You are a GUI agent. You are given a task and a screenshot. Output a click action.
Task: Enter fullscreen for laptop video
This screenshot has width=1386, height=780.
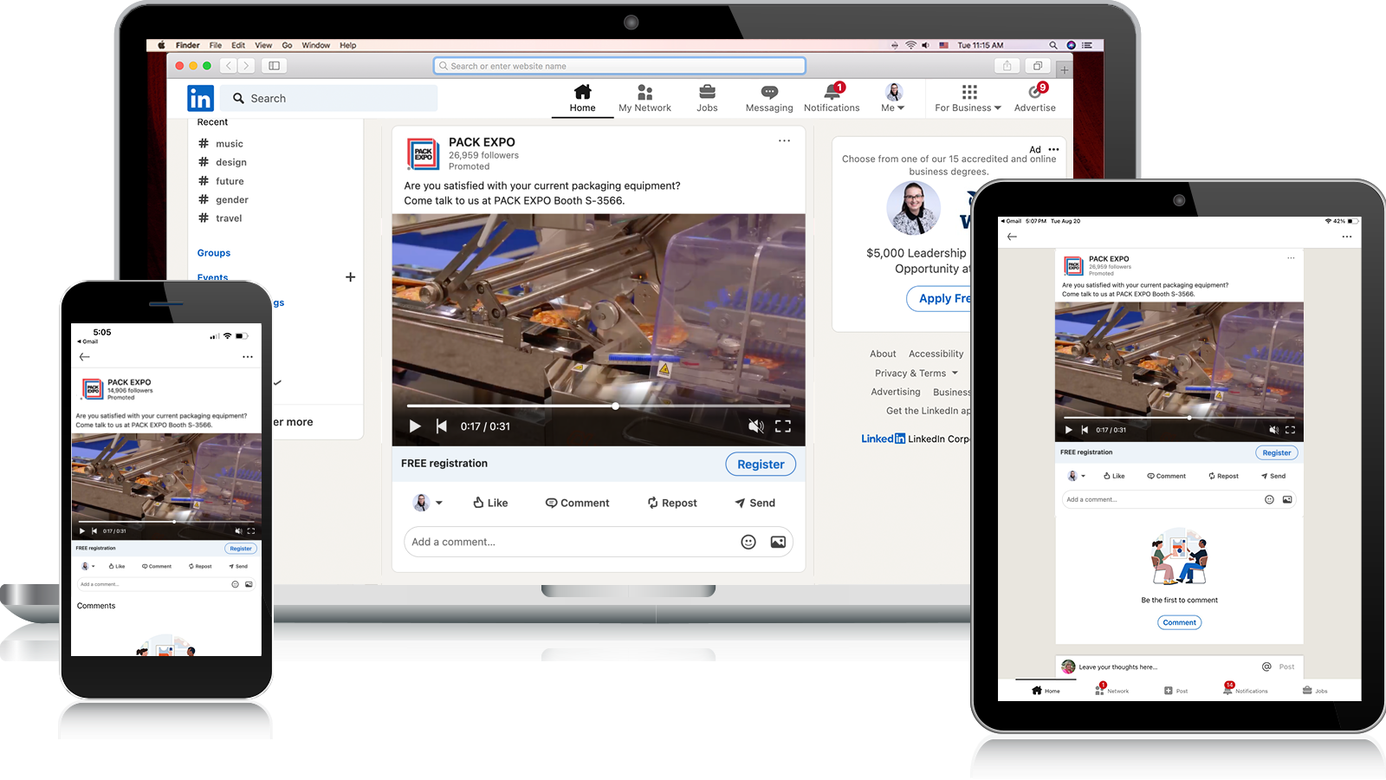(x=783, y=426)
